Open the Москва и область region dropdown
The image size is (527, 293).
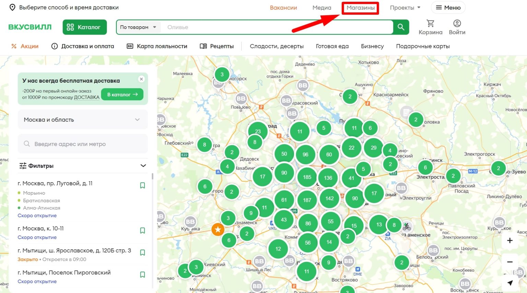(83, 120)
